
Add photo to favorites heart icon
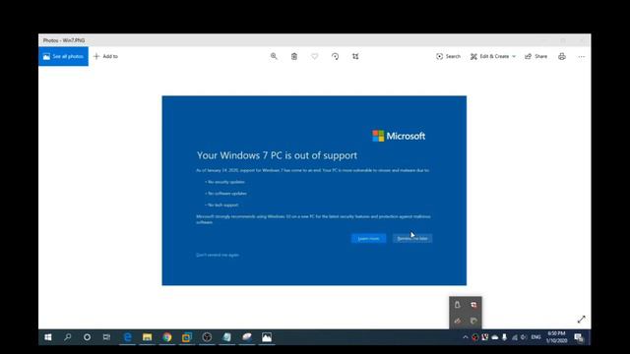coord(315,57)
